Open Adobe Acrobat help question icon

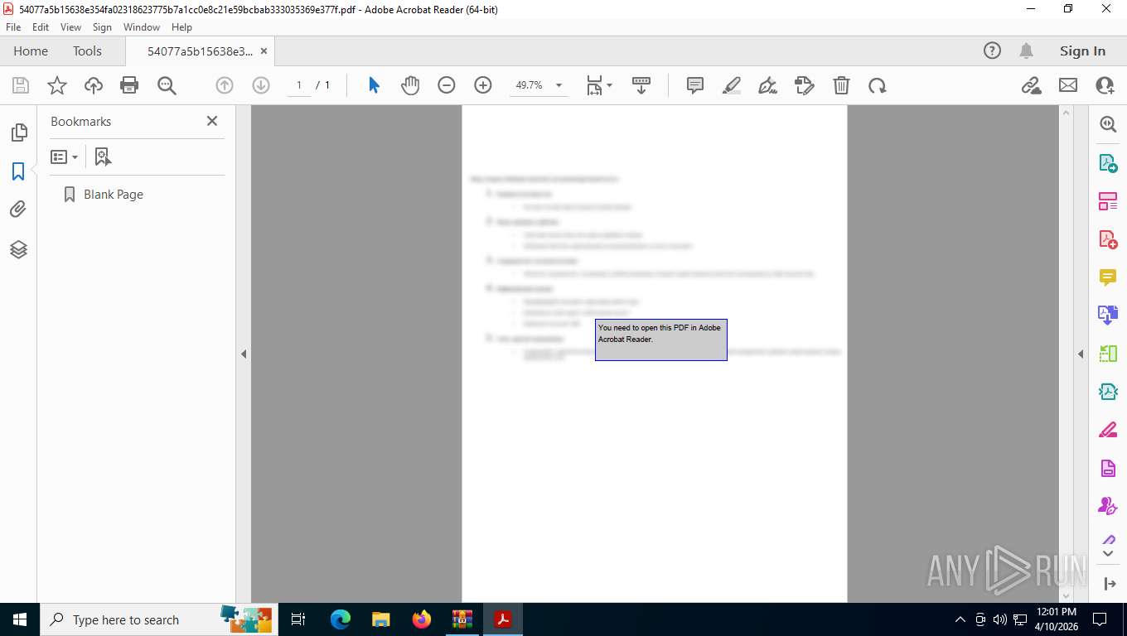[992, 51]
